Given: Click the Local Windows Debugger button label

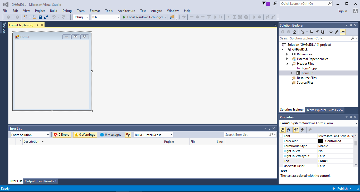Looking at the screenshot, I should (x=145, y=17).
